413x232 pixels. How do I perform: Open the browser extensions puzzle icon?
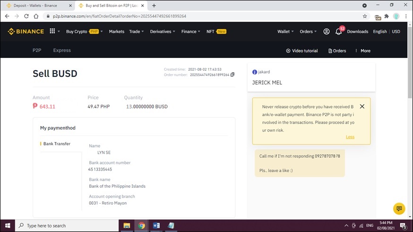pyautogui.click(x=387, y=16)
